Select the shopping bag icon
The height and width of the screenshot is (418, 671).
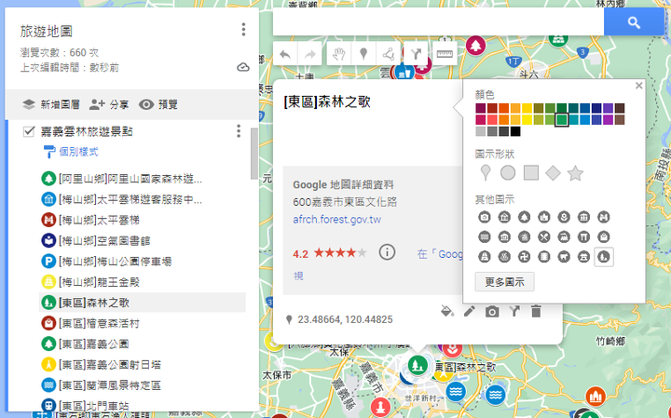click(604, 236)
